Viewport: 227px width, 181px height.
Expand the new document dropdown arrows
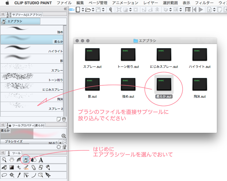[83, 10]
